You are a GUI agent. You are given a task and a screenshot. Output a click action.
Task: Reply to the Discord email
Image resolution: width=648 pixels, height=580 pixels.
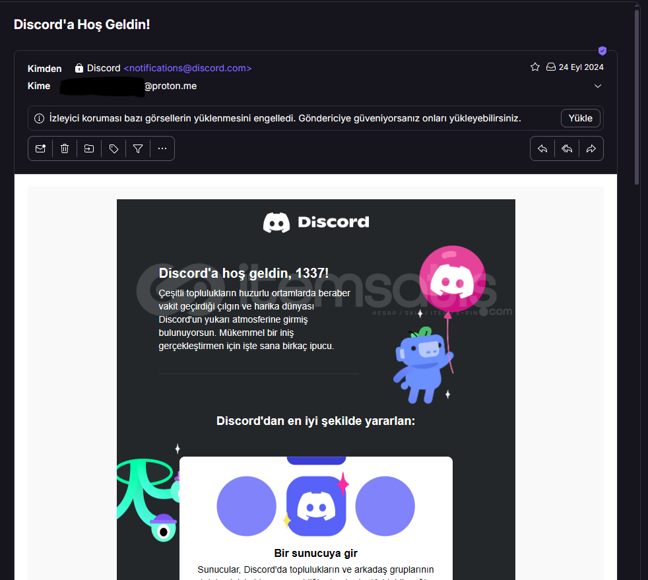[542, 148]
